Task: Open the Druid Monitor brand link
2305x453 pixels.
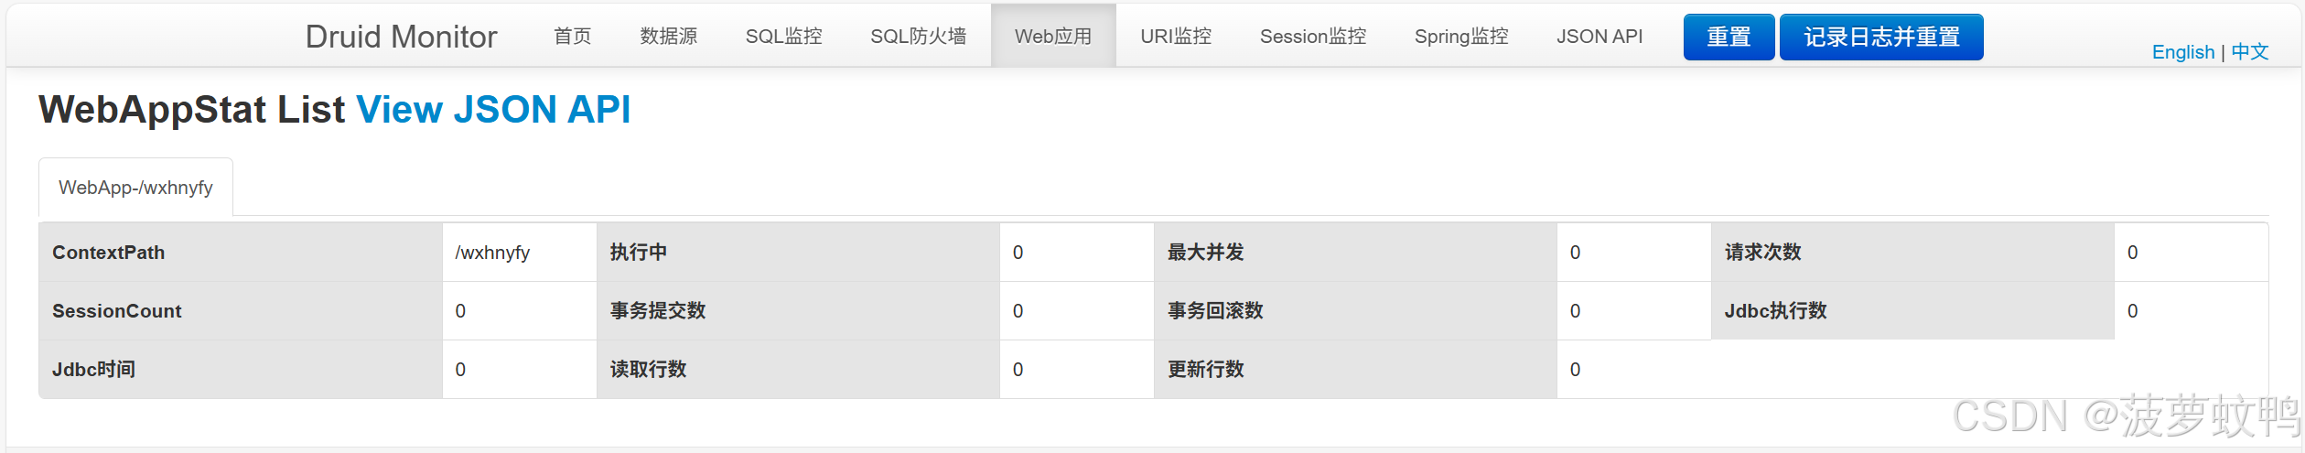Action: (x=401, y=37)
